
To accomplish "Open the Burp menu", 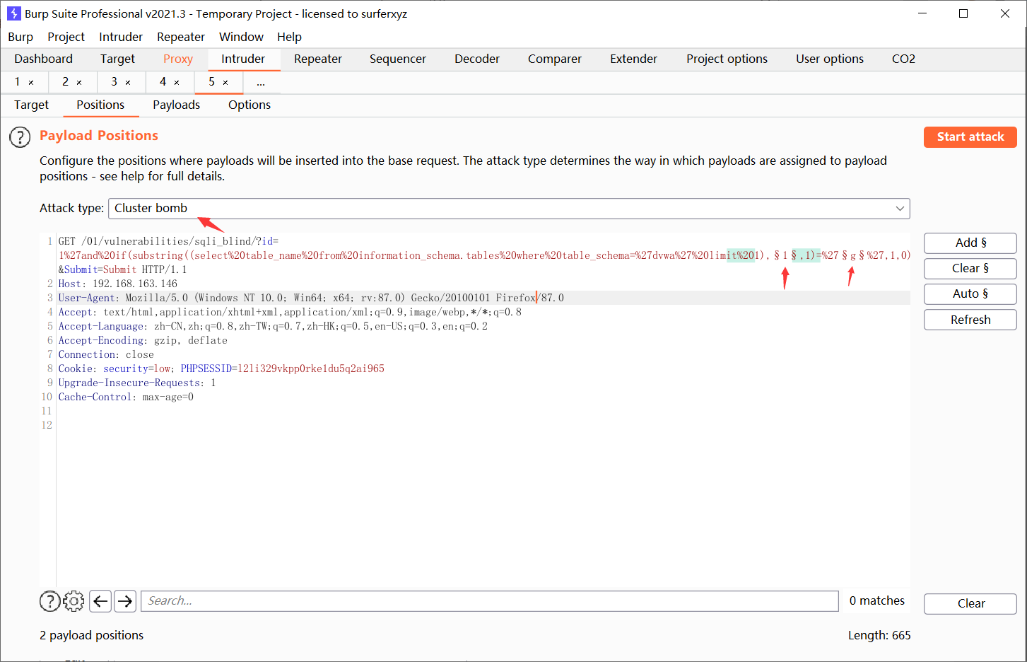I will (x=20, y=37).
